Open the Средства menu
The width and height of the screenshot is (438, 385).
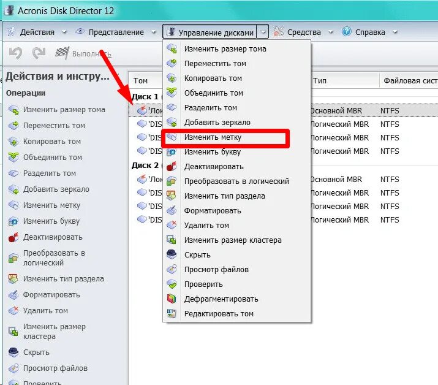[x=304, y=32]
